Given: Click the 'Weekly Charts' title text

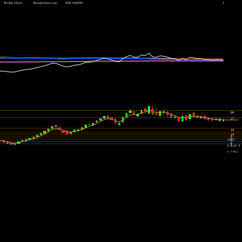Looking at the screenshot, I should (13, 3).
